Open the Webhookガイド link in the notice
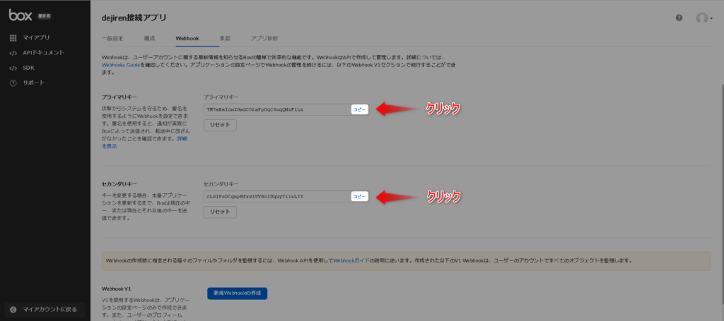The height and width of the screenshot is (321, 724). 351,260
